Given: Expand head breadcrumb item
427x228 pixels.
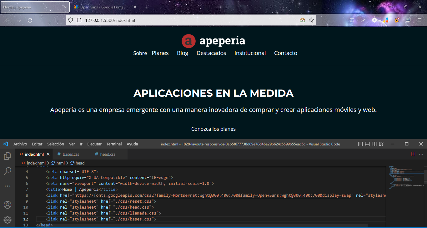Looking at the screenshot, I should pyautogui.click(x=77, y=163).
